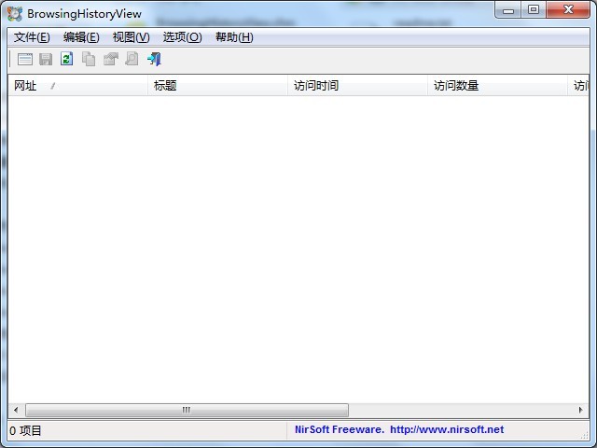Click the '0 项目' status bar text
The image size is (597, 448).
(25, 431)
